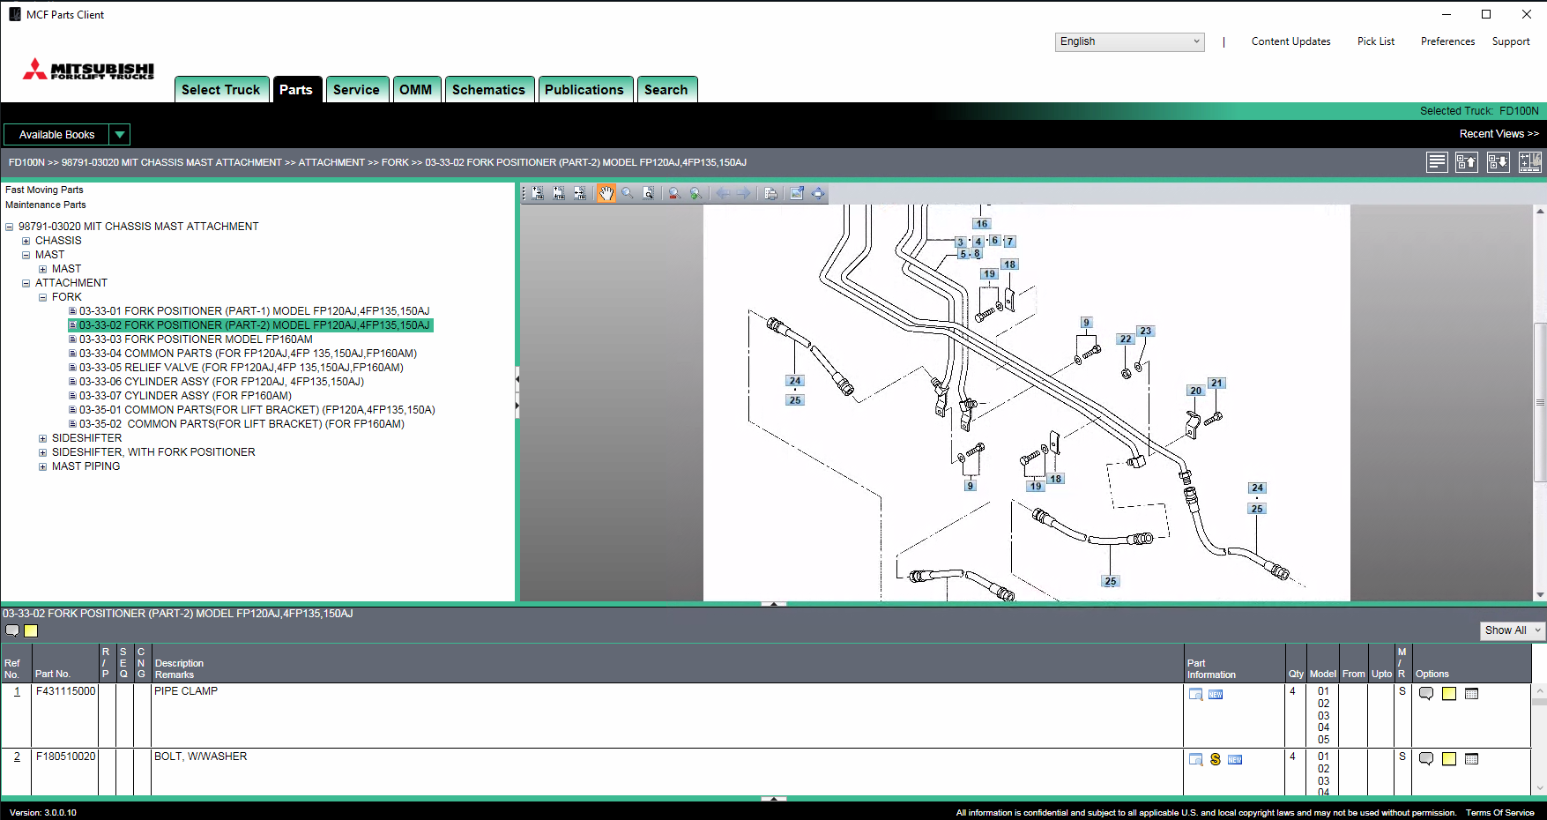Open Content Updates link
This screenshot has height=820, width=1547.
click(1290, 41)
